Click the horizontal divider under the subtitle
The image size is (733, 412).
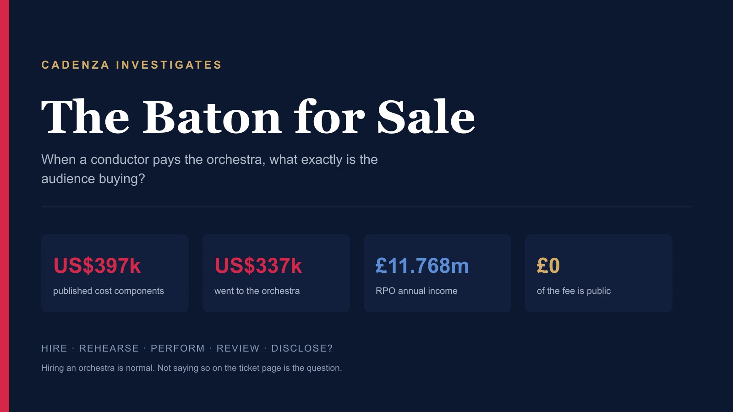click(366, 207)
